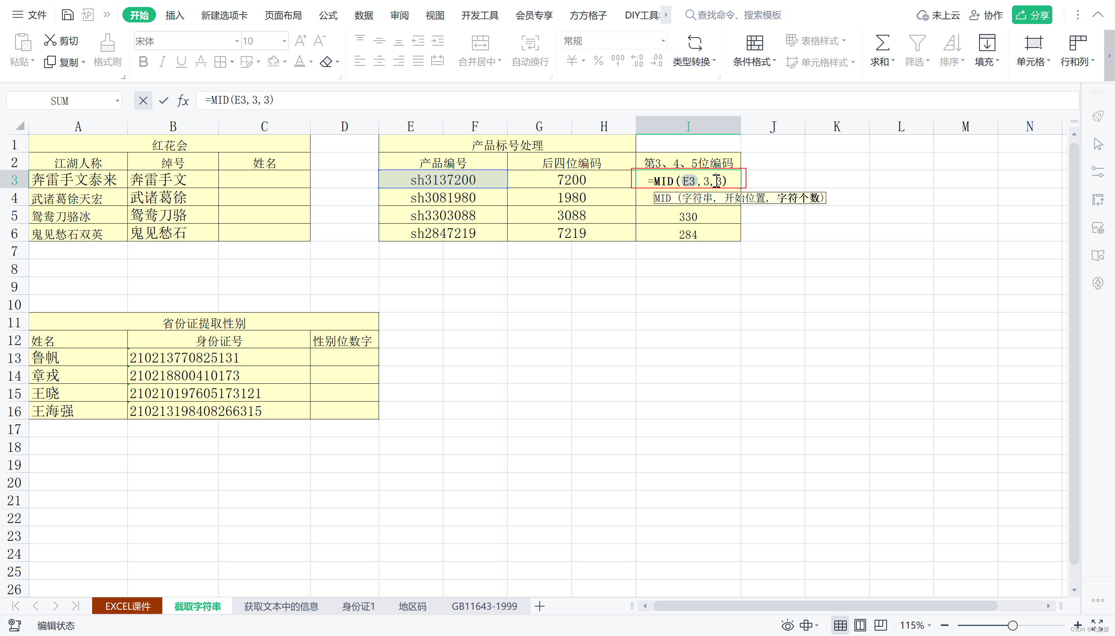Toggle bold formatting
Viewport: 1115px width, 636px height.
click(143, 62)
